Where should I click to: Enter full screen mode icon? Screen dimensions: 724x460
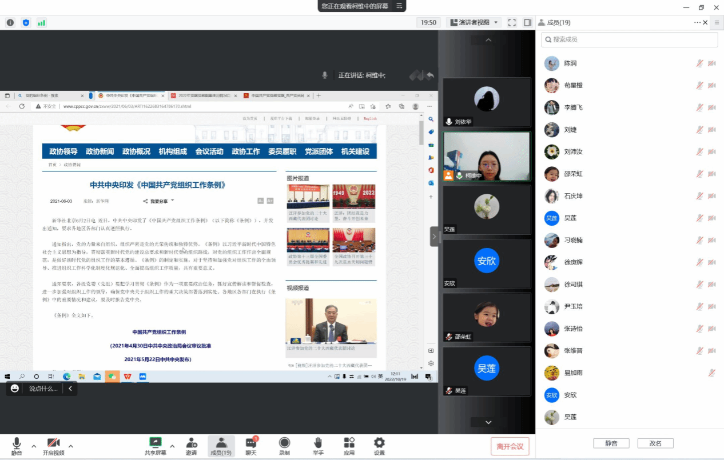point(512,22)
